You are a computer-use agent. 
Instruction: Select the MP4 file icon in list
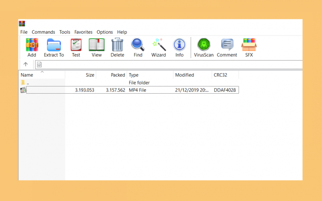[x=23, y=90]
